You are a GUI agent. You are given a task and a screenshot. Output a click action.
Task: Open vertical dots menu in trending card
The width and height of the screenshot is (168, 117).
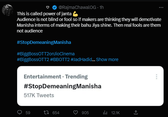[157, 77]
